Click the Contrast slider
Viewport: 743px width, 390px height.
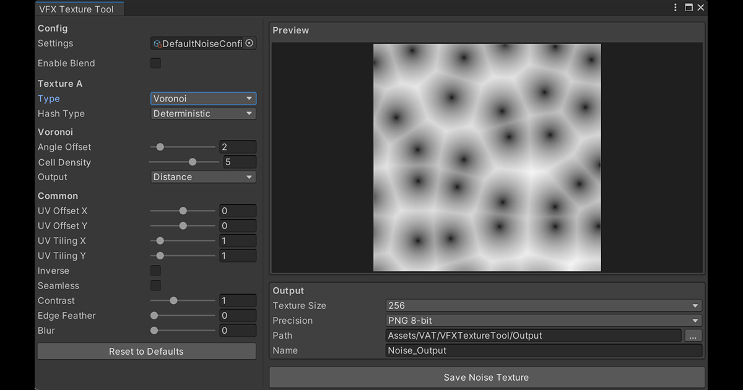pyautogui.click(x=183, y=300)
